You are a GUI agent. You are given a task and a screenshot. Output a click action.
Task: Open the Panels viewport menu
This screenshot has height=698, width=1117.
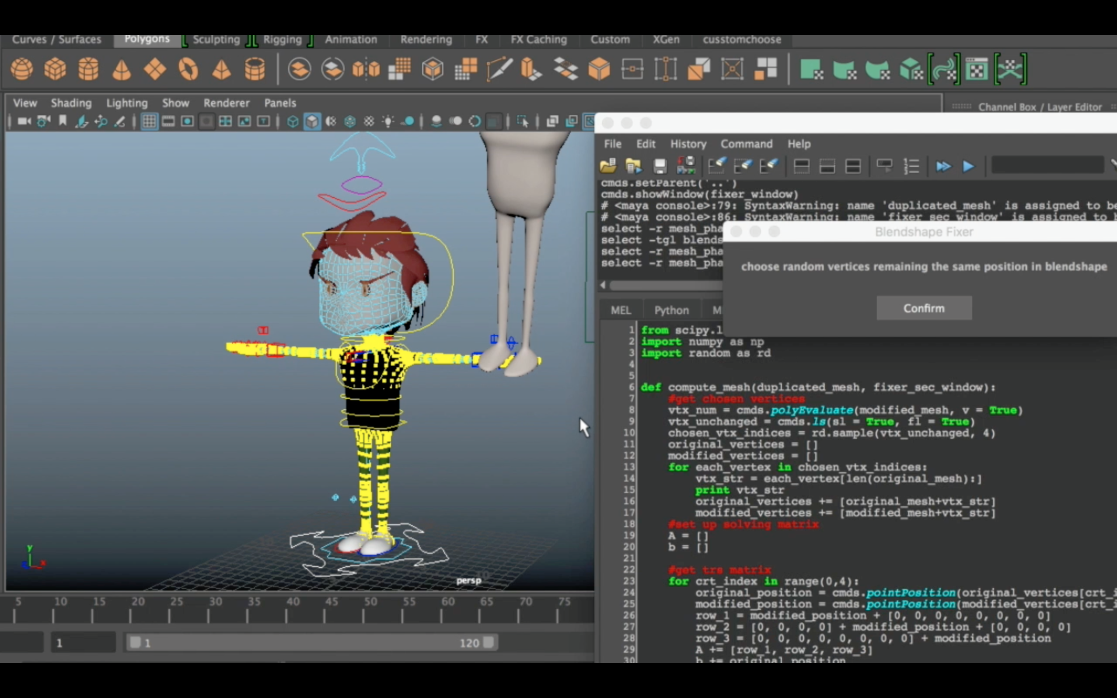tap(280, 103)
